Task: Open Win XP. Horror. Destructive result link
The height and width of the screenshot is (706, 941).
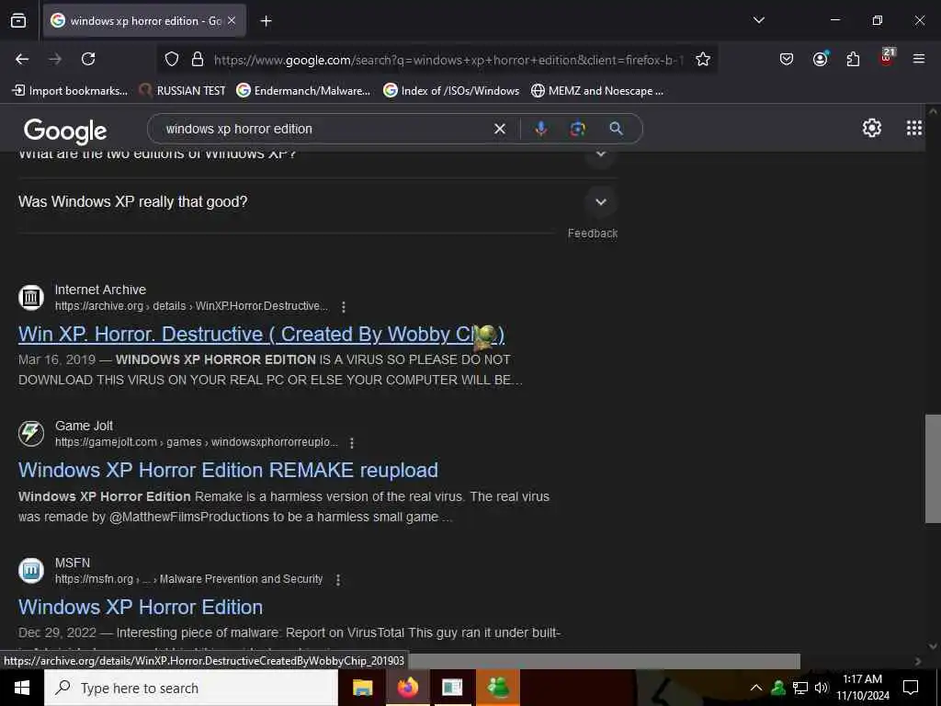Action: [x=261, y=335]
